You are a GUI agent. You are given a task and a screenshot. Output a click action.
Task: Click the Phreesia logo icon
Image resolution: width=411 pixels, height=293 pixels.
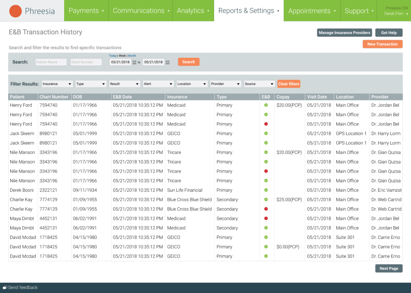coord(15,11)
